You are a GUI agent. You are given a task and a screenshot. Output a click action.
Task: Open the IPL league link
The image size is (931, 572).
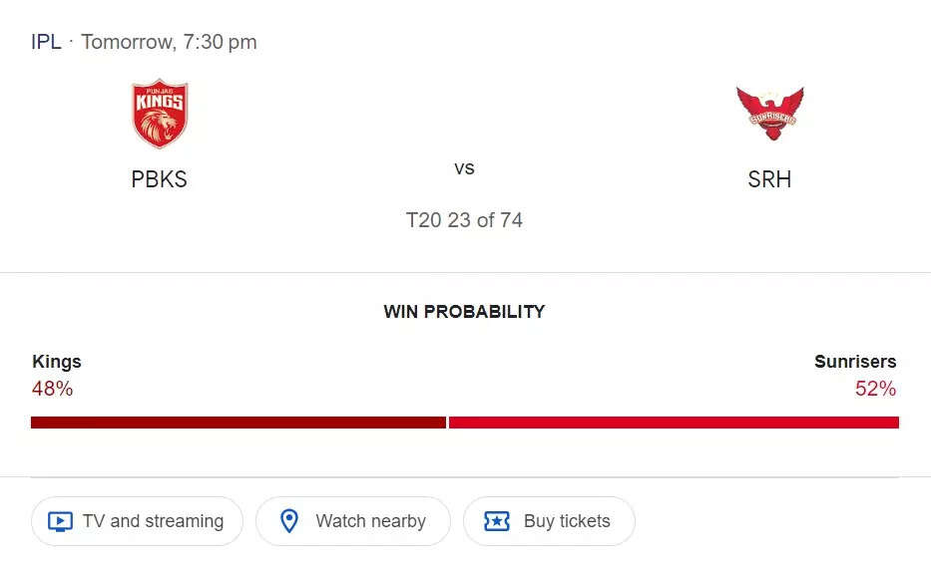coord(46,42)
